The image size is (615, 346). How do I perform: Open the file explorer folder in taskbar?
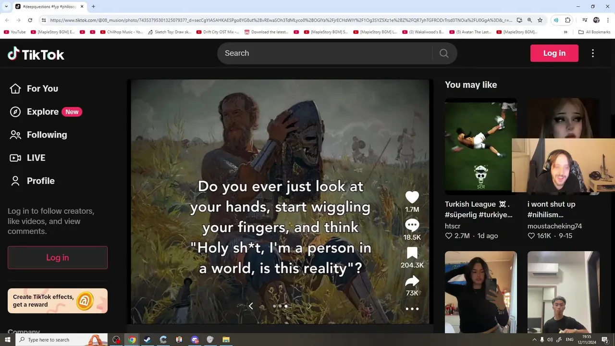click(226, 340)
